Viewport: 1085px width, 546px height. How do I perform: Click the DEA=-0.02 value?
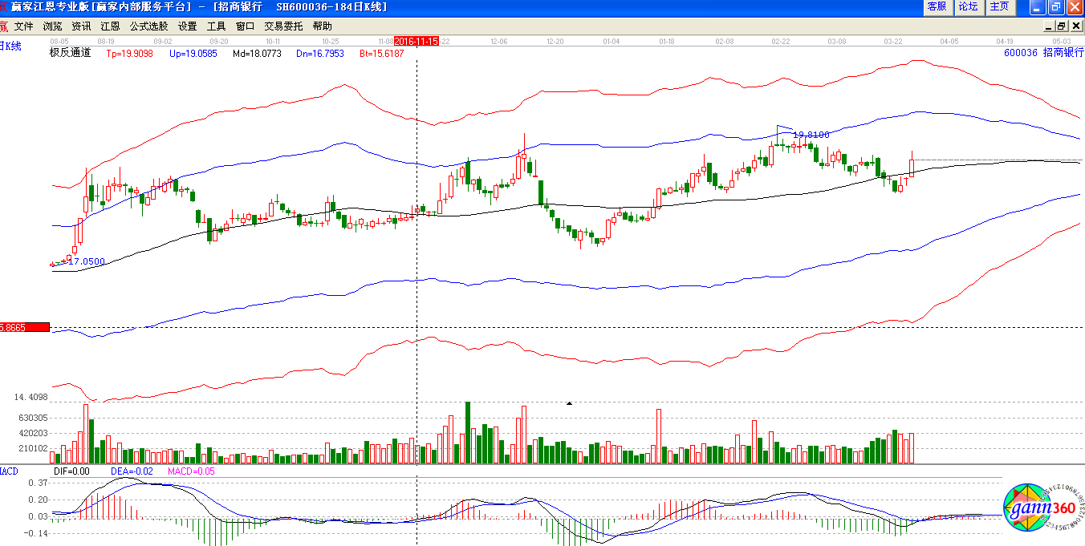click(x=132, y=471)
